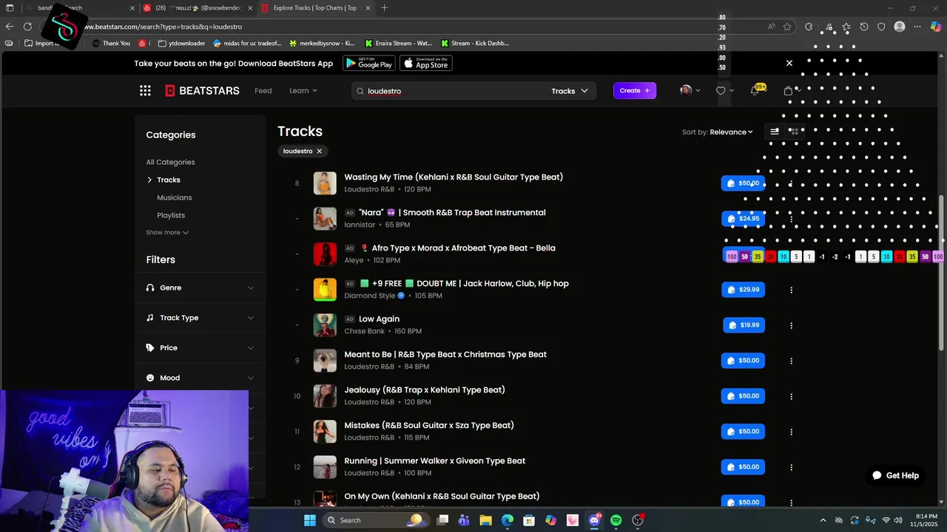Screen dimensions: 947x532
Task: Open more options for DOUBT ME track
Action: (791, 290)
